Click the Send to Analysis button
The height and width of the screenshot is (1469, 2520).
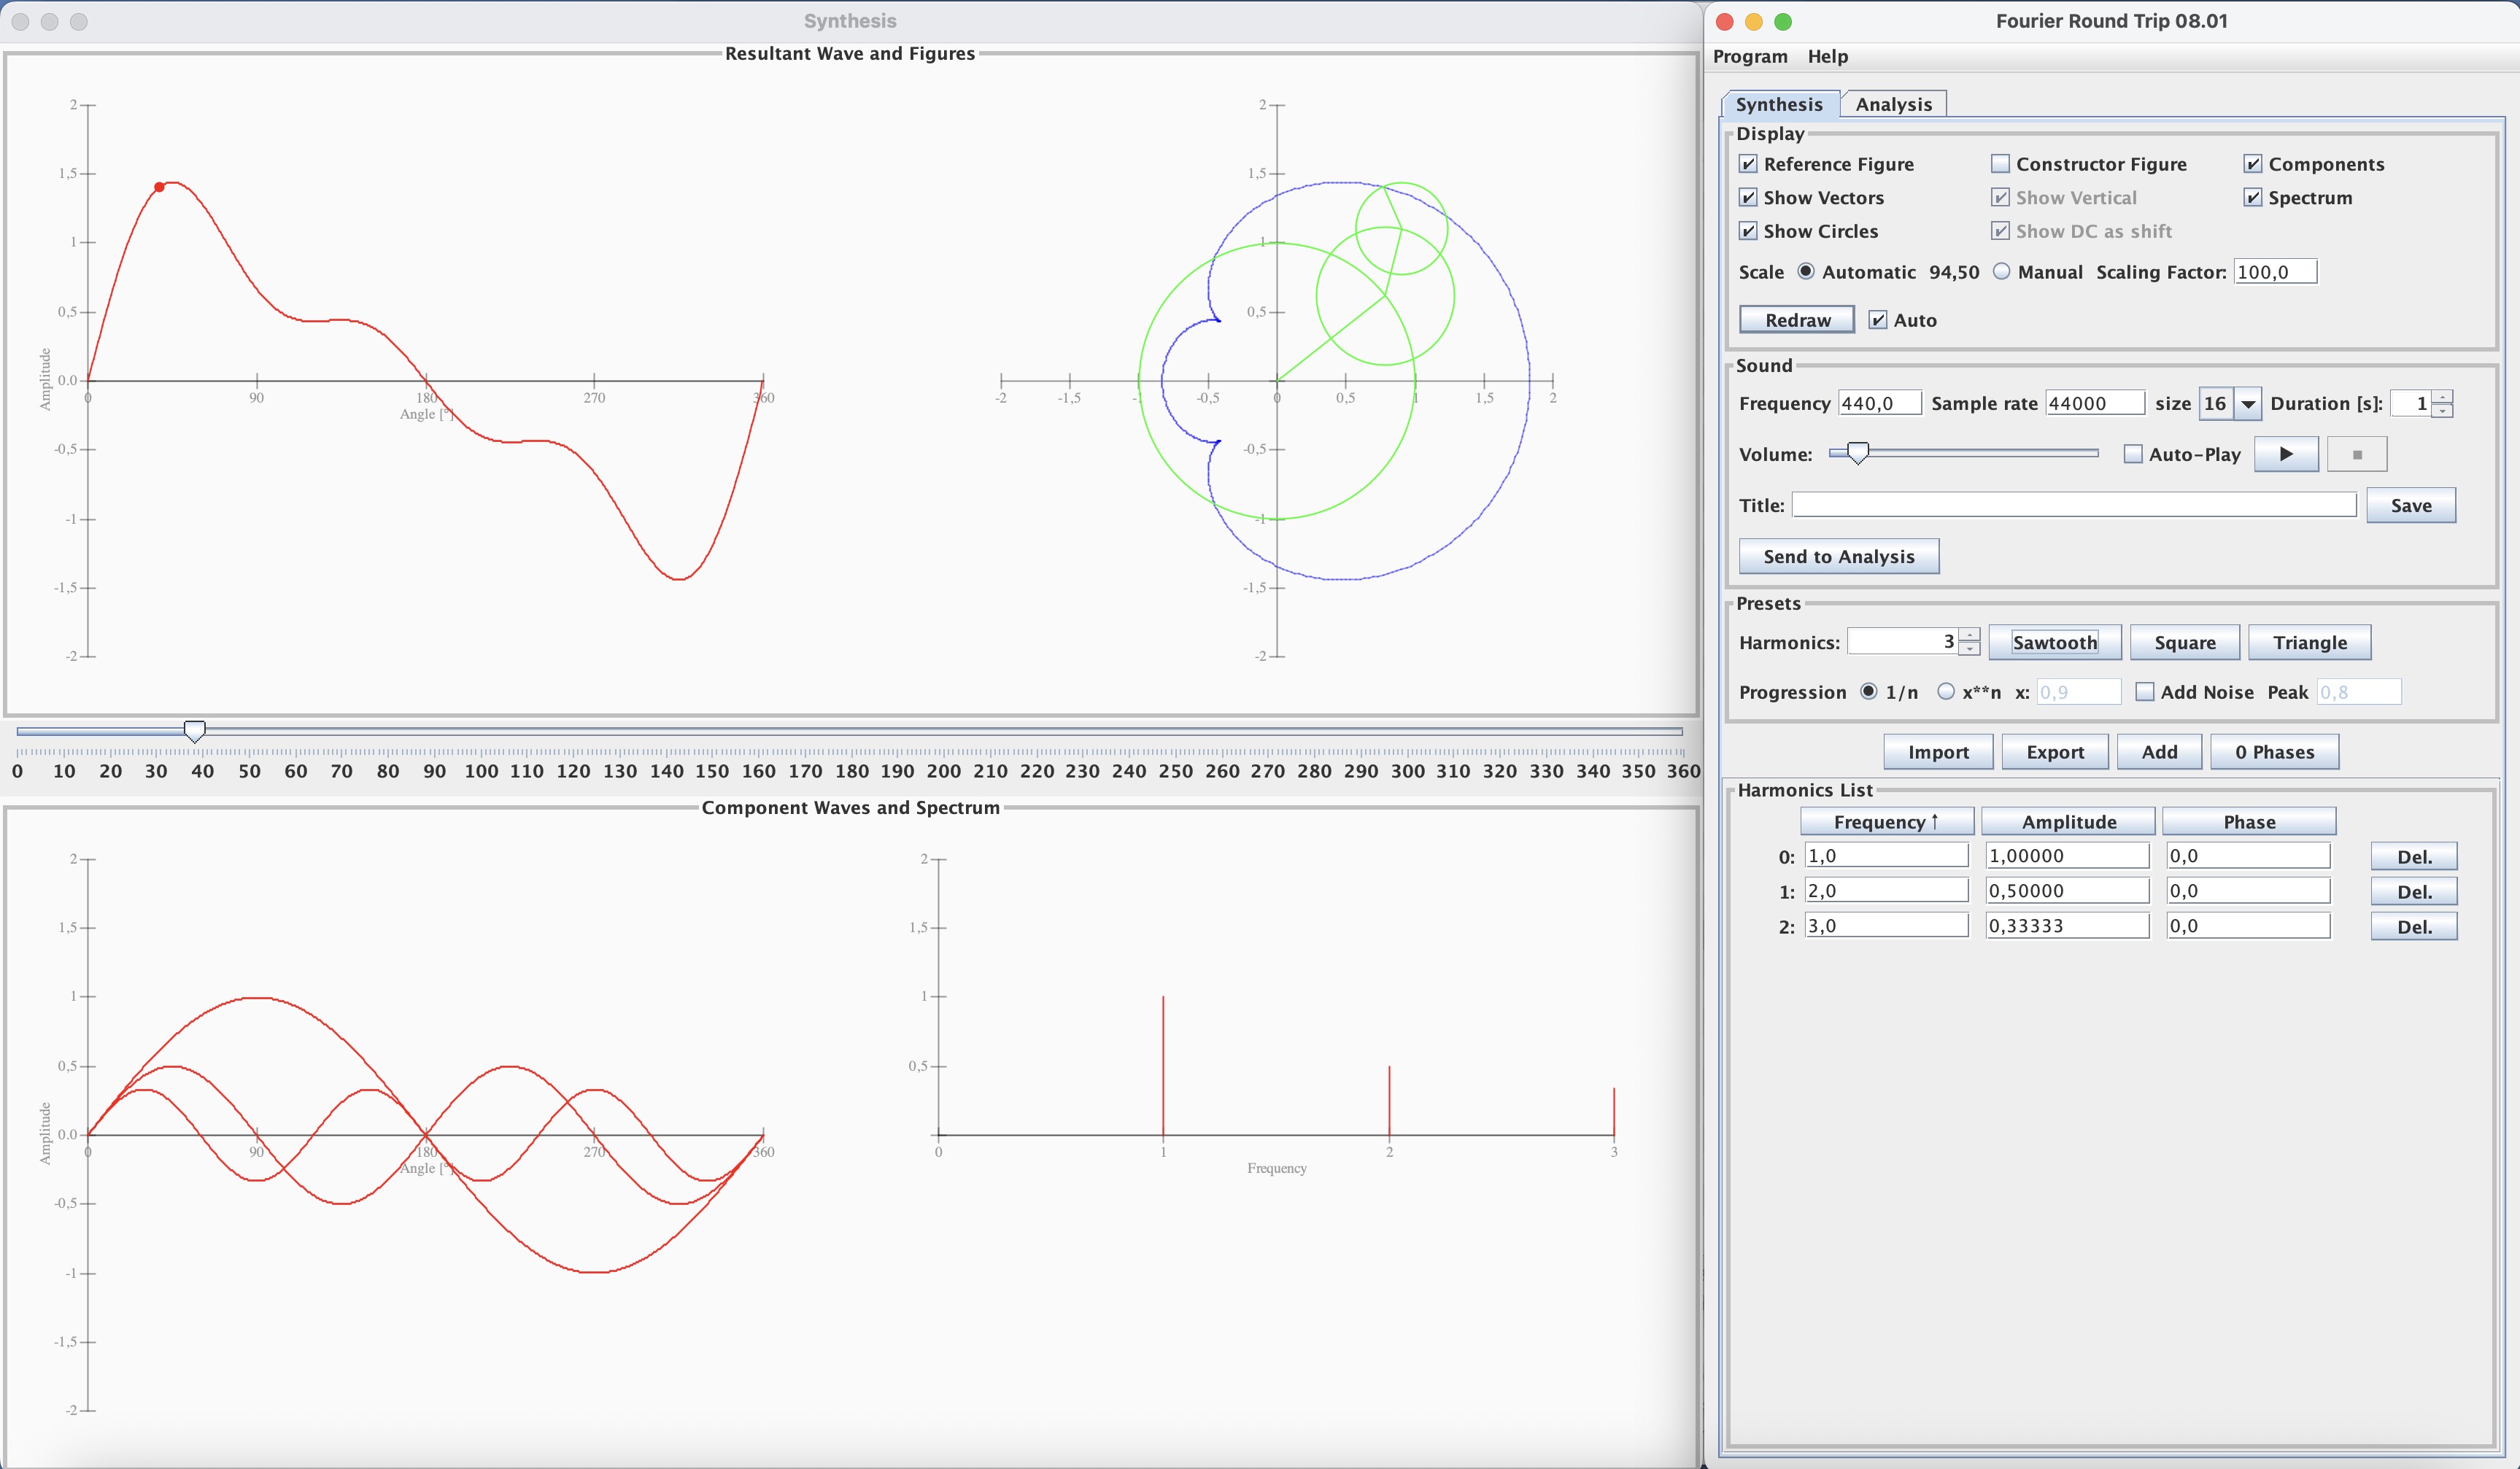1838,556
